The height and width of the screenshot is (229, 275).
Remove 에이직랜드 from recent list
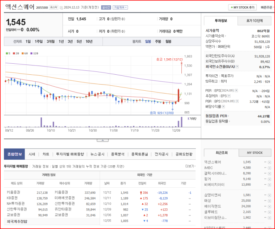(269, 207)
